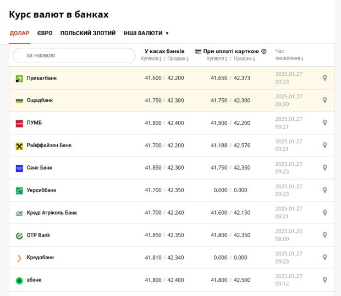Click the Укрсиббанк green logo

[19, 191]
